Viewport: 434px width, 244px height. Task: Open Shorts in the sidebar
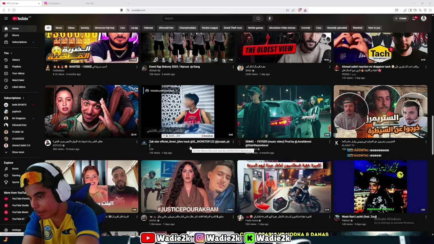(x=16, y=35)
